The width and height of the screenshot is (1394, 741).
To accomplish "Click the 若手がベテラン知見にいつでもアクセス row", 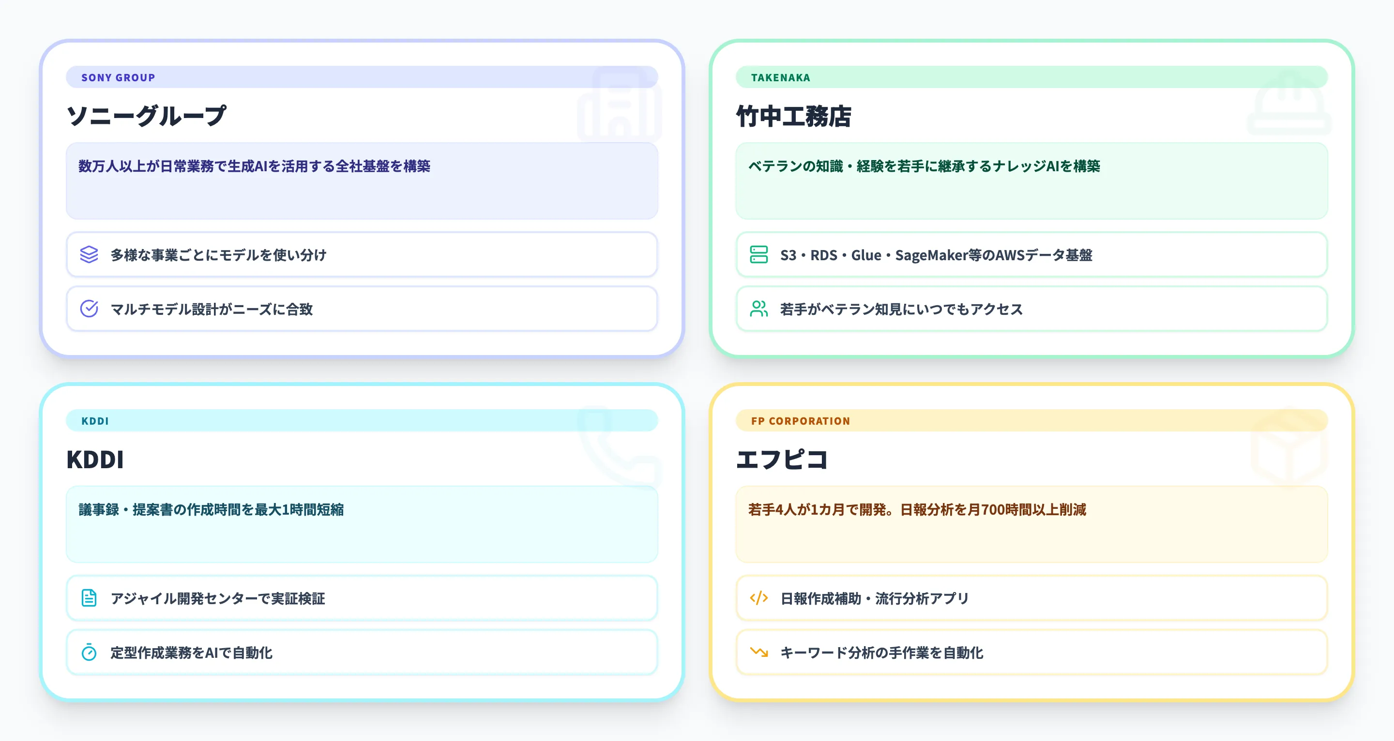I will click(x=1031, y=308).
